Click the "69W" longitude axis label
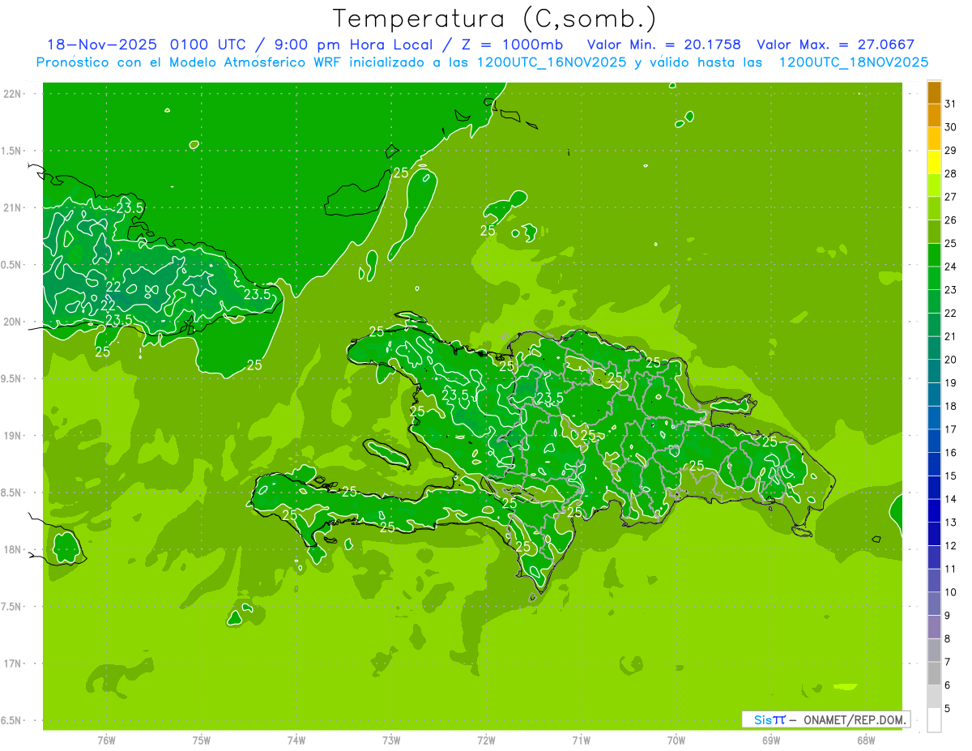This screenshot has width=972, height=751. [771, 740]
